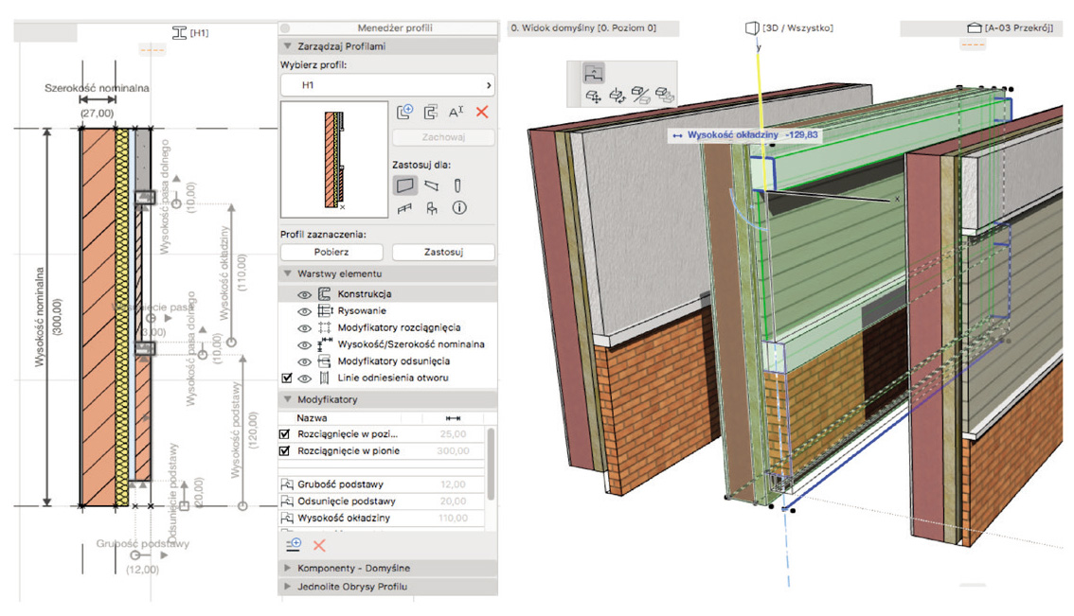Select the wall icon under Zastosuj dla
Image resolution: width=1074 pixels, height=616 pixels.
coord(405,185)
